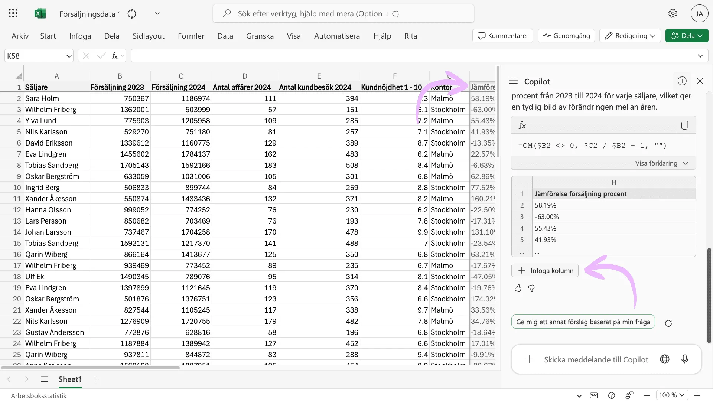Expand Visa förklaring
Viewport: 713px width, 401px height.
(662, 163)
